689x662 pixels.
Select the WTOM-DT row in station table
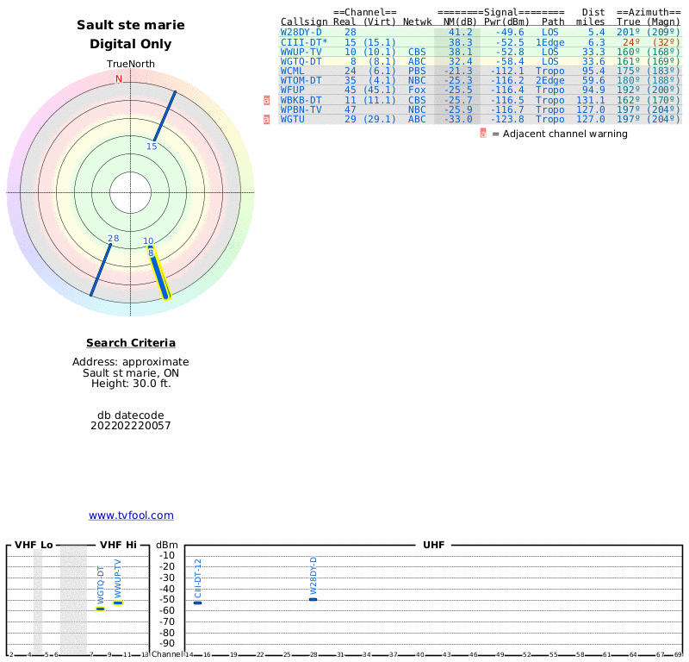pos(301,80)
